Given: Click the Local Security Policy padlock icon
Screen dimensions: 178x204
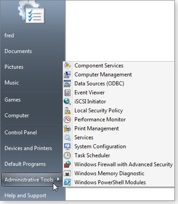Looking at the screenshot, I should [x=67, y=111].
